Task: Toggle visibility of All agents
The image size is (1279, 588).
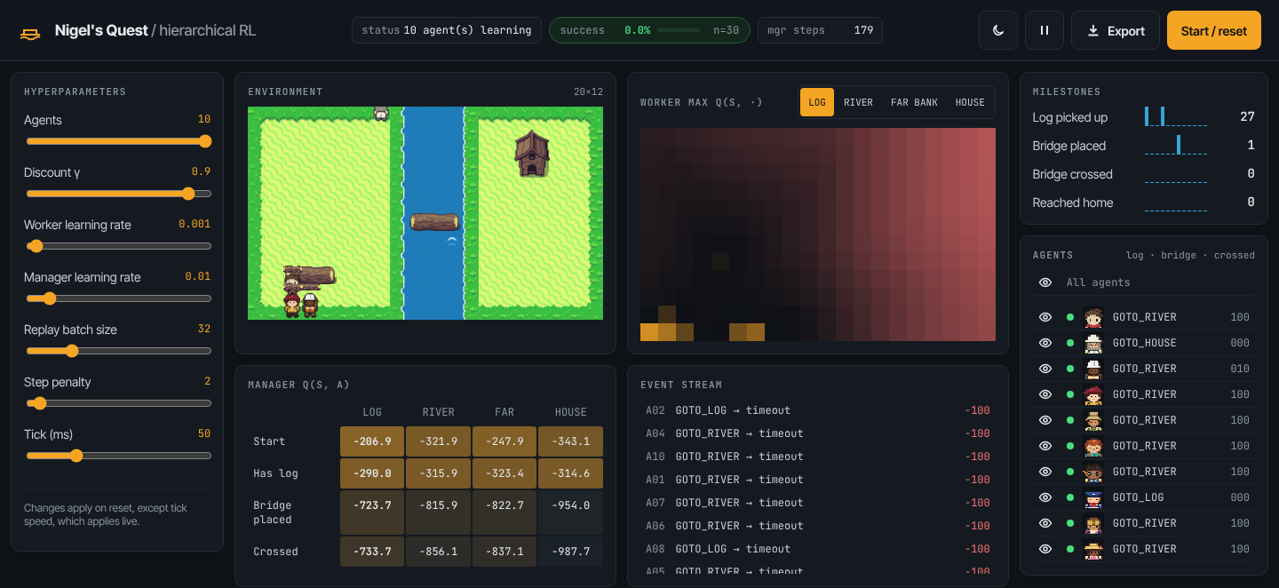Action: tap(1045, 282)
